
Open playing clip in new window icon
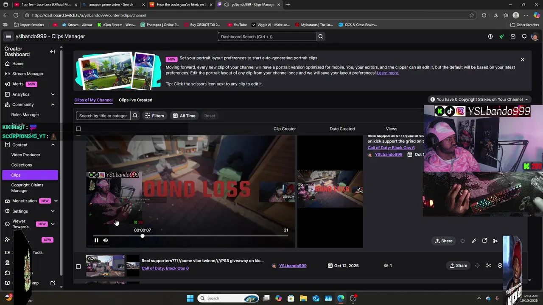(484, 241)
